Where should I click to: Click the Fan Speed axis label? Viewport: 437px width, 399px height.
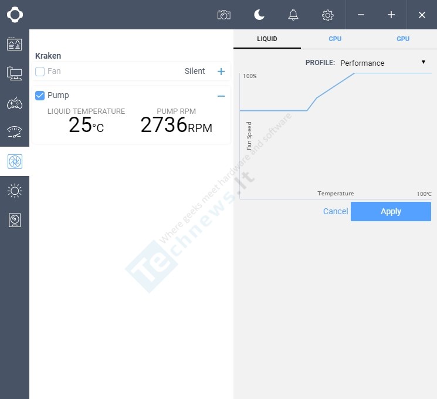(249, 136)
